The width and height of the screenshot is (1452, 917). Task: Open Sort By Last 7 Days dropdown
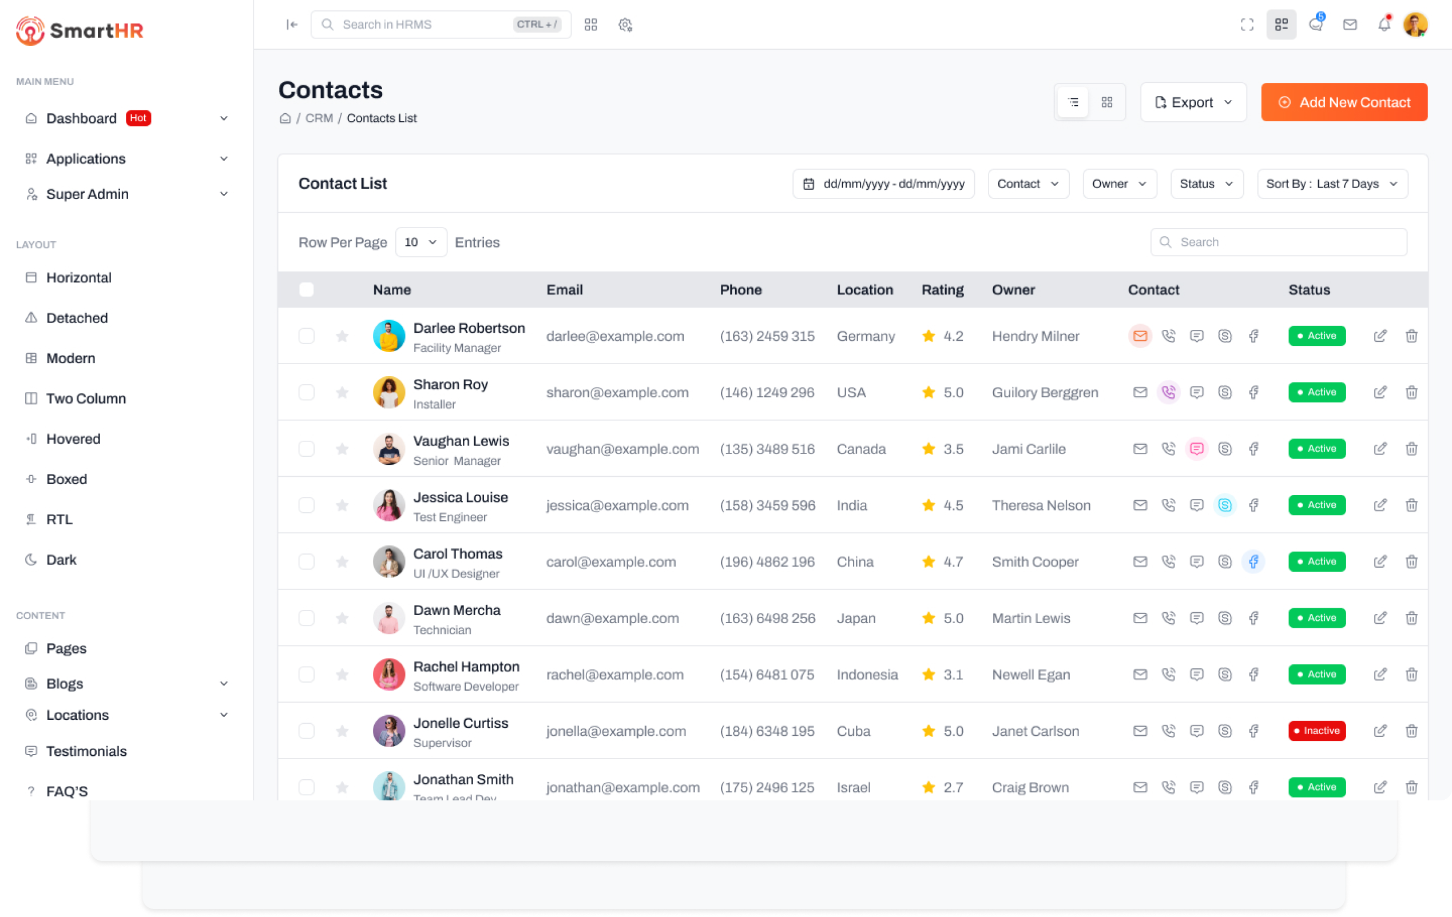1332,184
